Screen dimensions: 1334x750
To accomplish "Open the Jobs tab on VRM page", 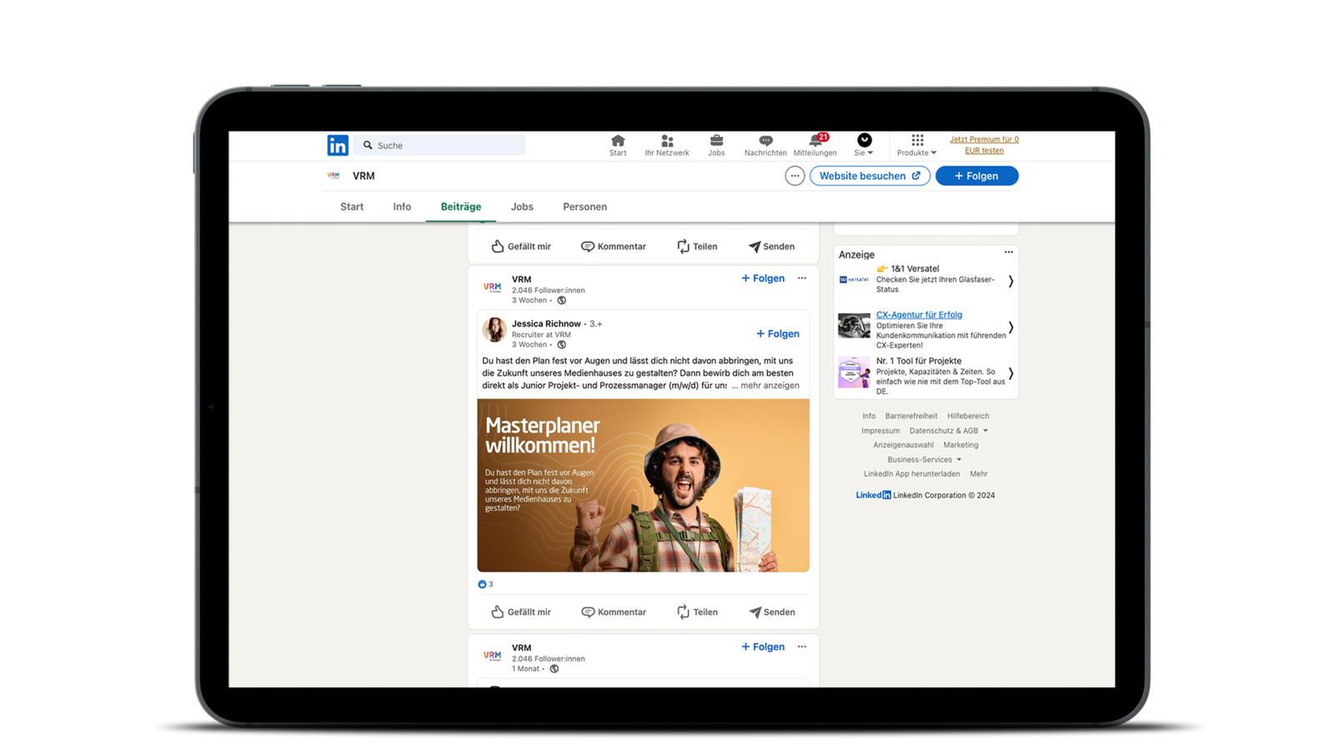I will [522, 207].
